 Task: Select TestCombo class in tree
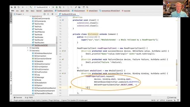(x=39, y=24)
